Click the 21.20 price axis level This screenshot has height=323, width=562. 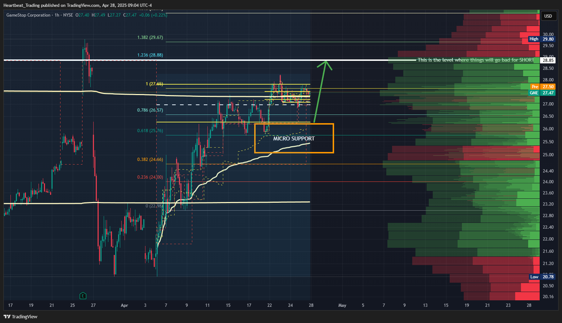[548, 264]
